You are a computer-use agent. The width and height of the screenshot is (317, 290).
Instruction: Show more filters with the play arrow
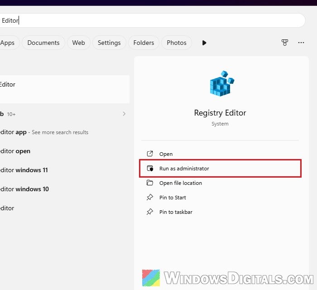point(204,43)
